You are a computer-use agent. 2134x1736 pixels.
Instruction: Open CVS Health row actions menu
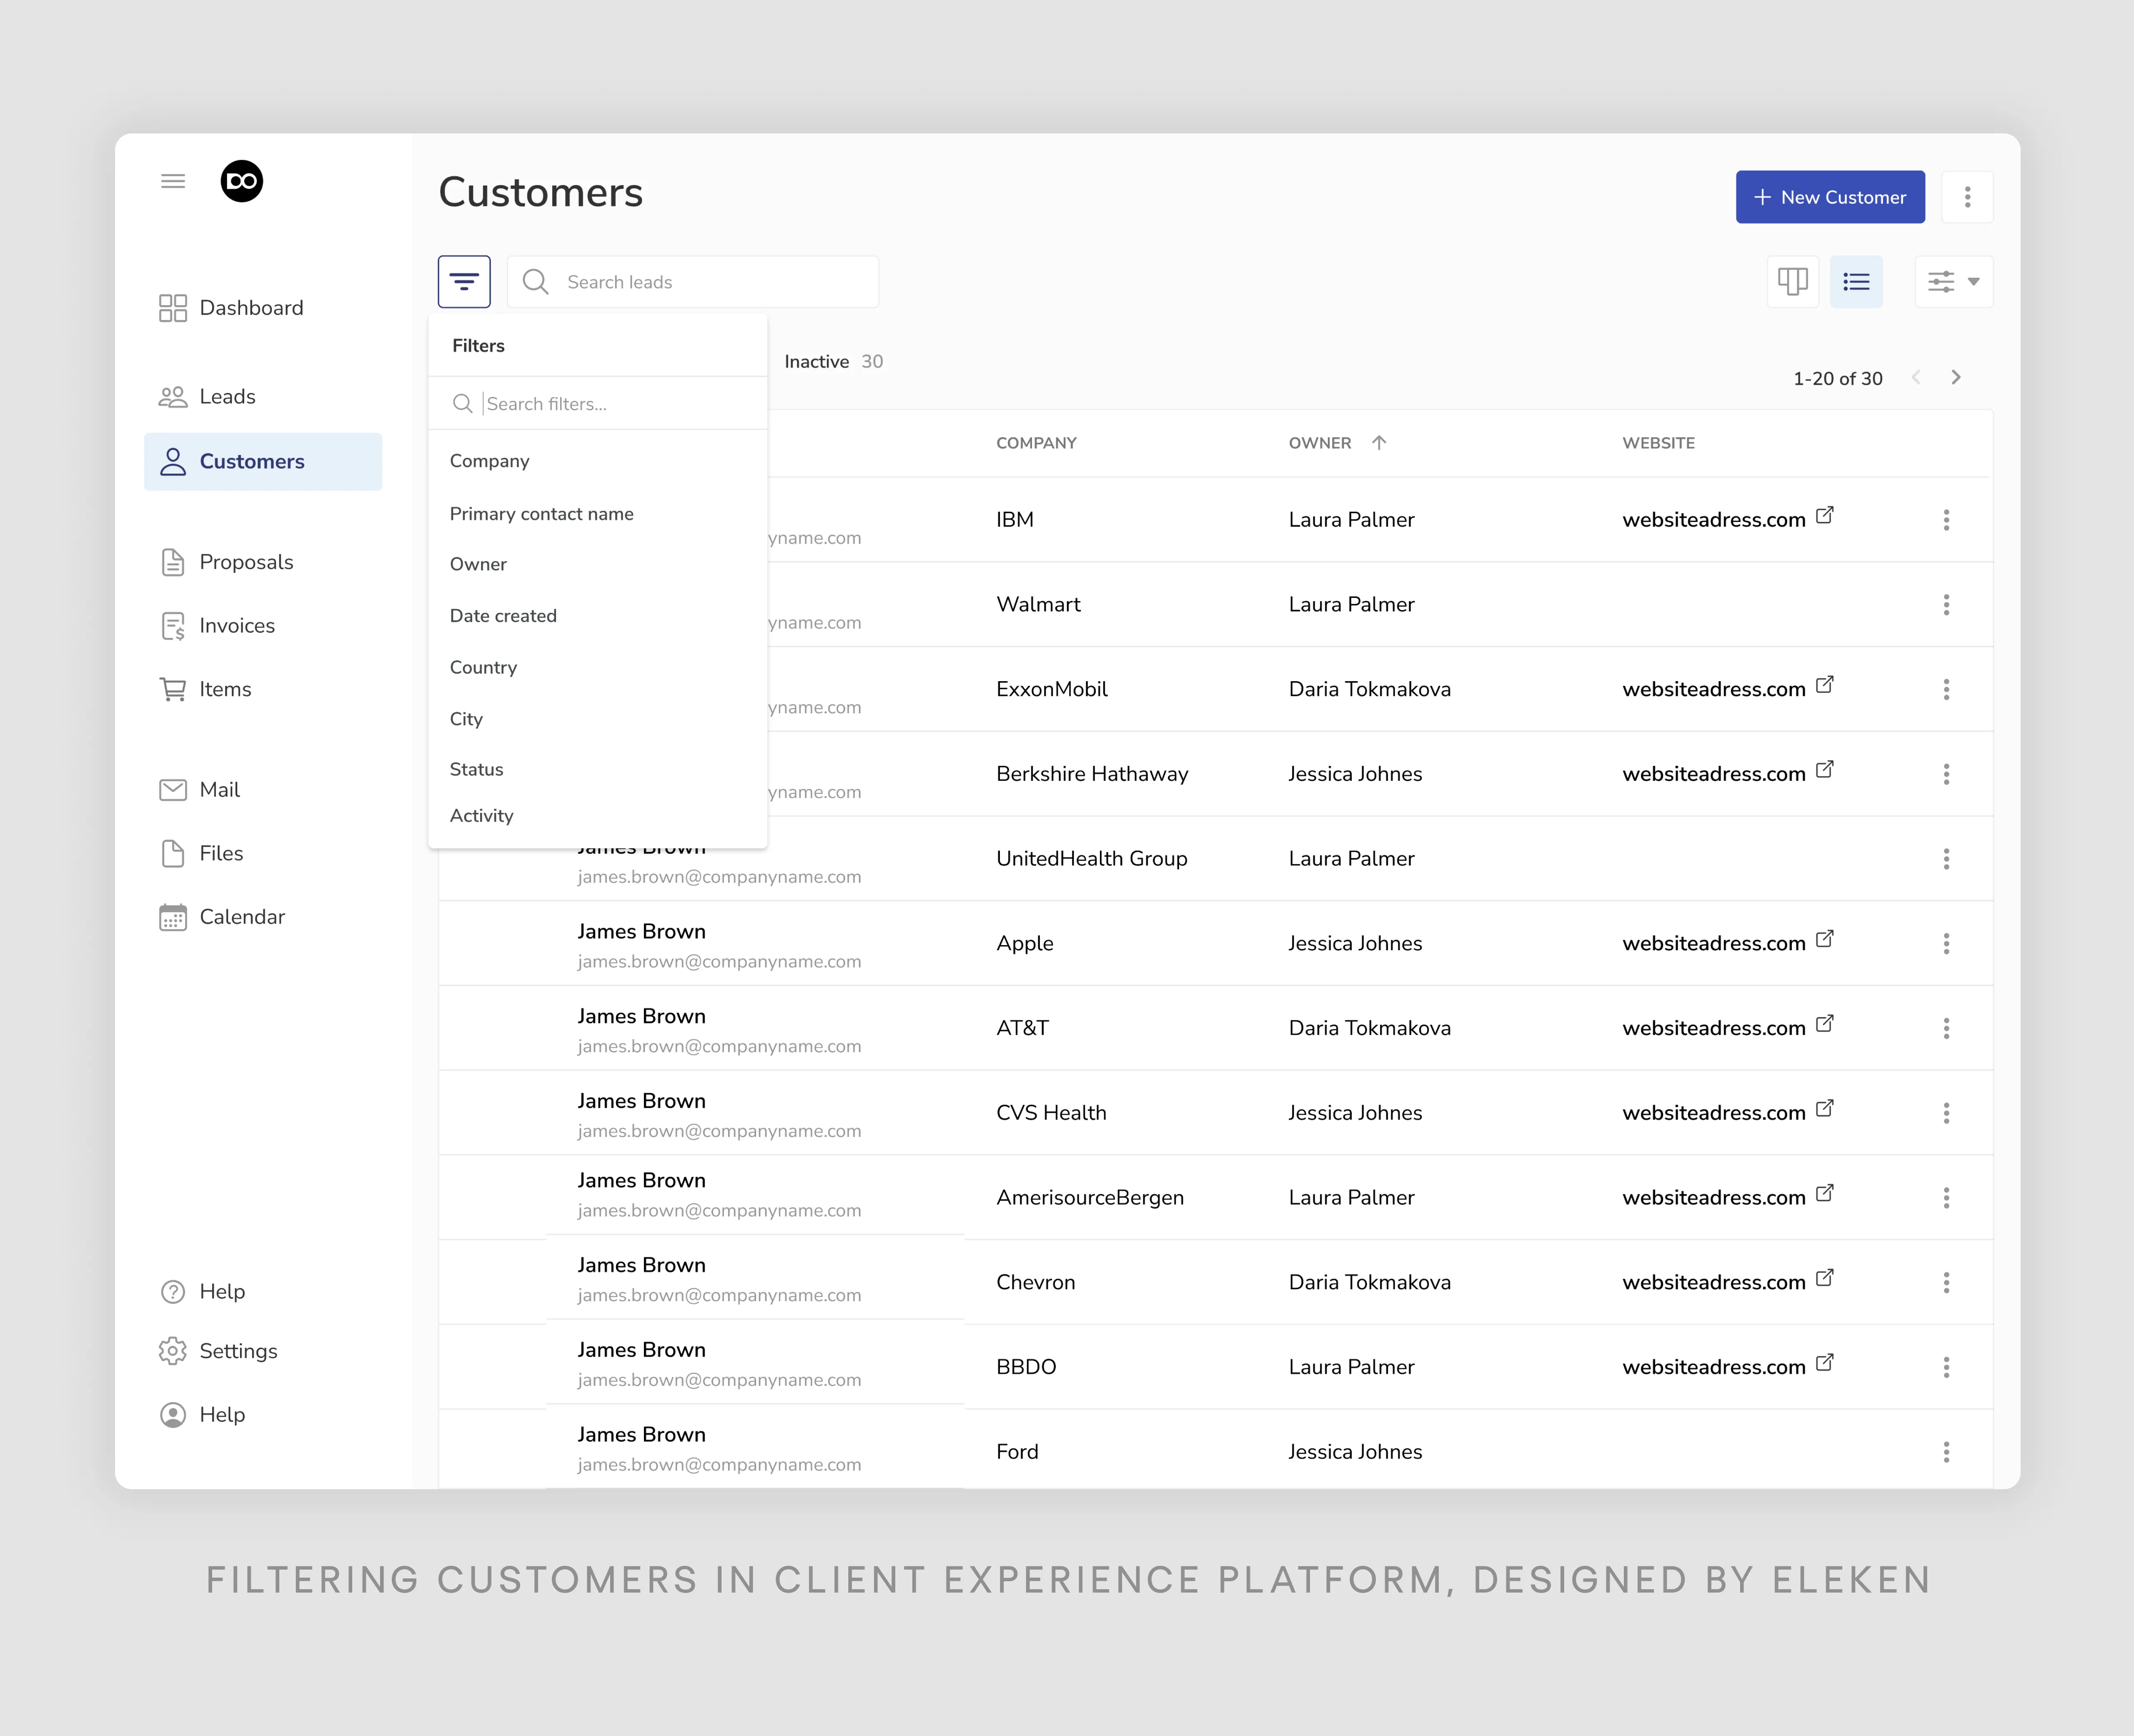pyautogui.click(x=1946, y=1113)
